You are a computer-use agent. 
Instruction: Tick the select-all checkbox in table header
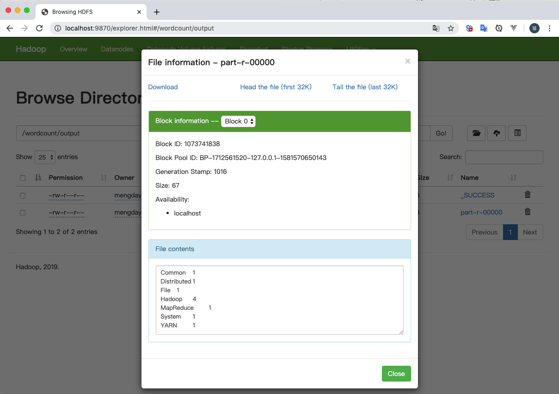coord(23,178)
